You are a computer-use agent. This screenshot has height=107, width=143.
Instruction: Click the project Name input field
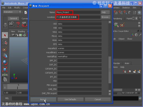(78, 12)
